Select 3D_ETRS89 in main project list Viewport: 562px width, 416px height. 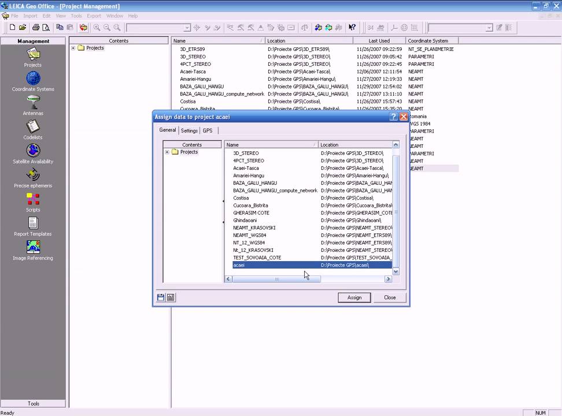[x=192, y=49]
